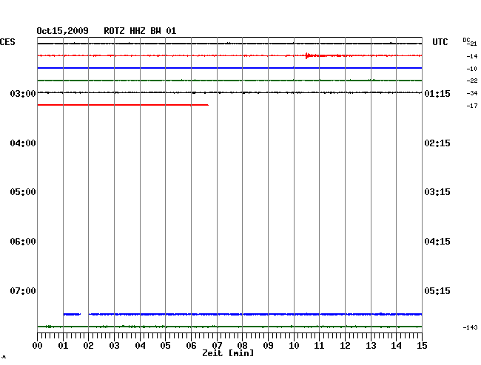Viewport: 481px width, 365px height.
Task: Click the x-axis minute label "13"
Action: click(x=371, y=346)
